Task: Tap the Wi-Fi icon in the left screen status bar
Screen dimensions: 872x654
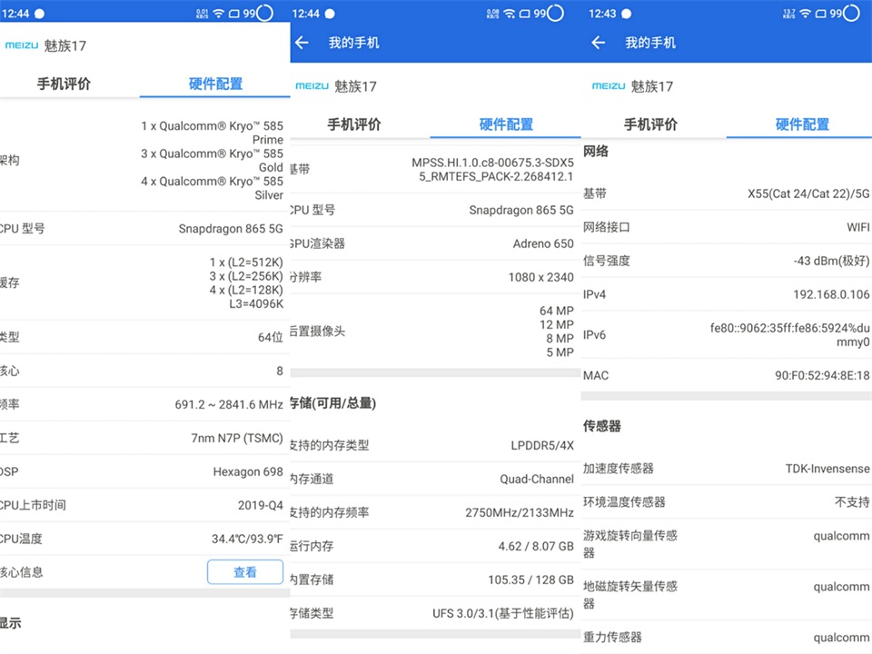Action: 219,14
